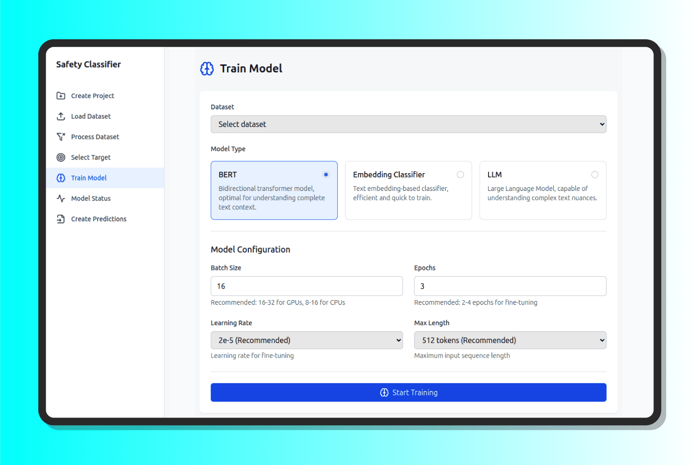Expand the Learning Rate dropdown
The height and width of the screenshot is (465, 700).
point(306,340)
